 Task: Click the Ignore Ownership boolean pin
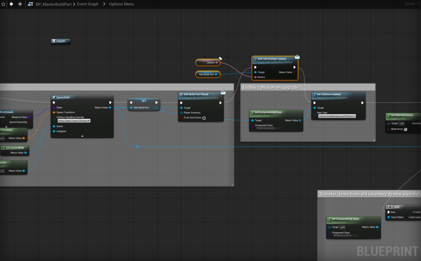[x=29, y=122]
